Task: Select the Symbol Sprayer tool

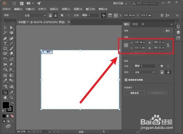Action: (x=5, y=86)
